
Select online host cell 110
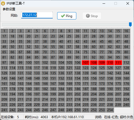pyautogui.click(x=110, y=63)
